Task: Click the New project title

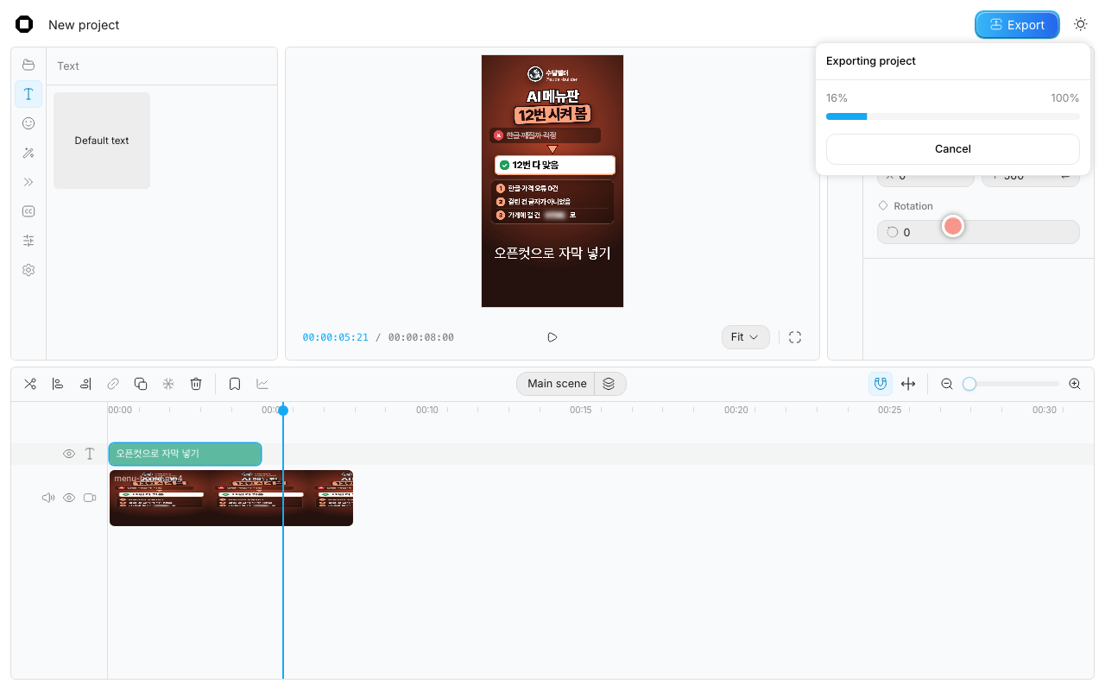Action: (x=84, y=25)
